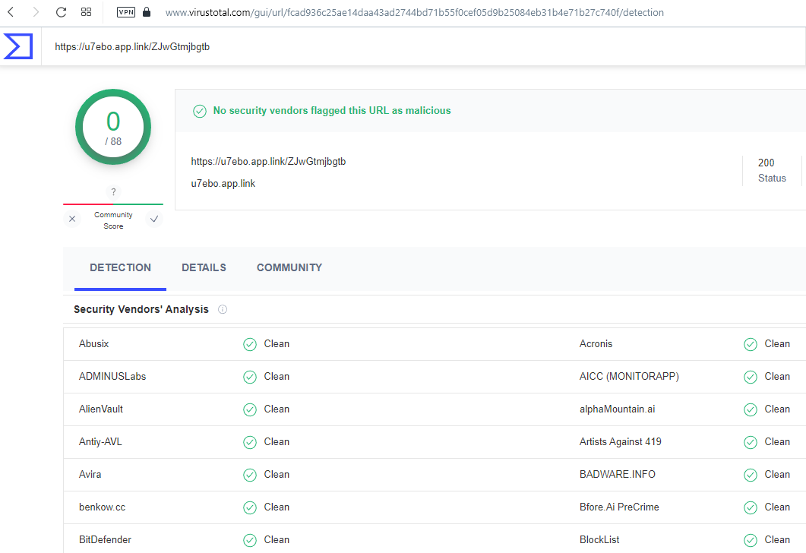Reload the page with refresh icon
Viewport: 806px width, 553px height.
click(62, 12)
